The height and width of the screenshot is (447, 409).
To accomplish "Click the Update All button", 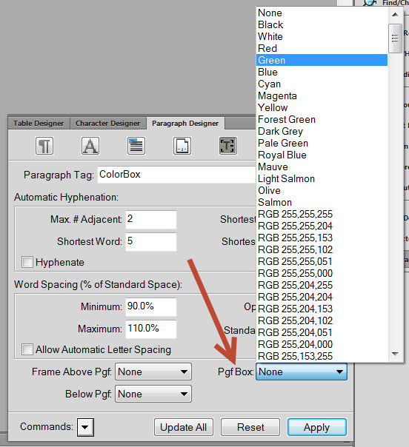I will [184, 427].
